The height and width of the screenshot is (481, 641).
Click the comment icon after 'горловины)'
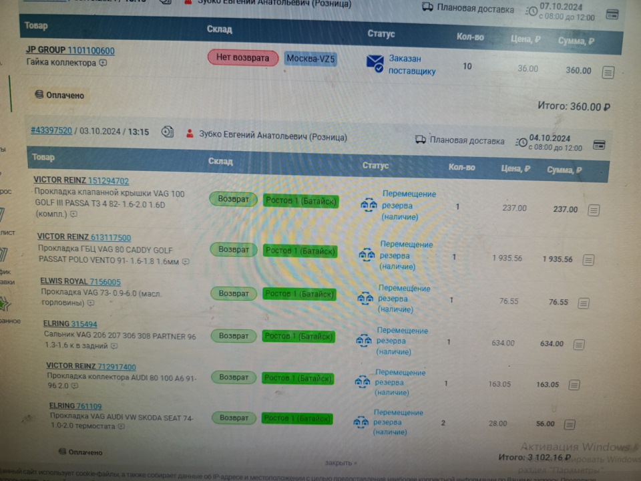(x=91, y=303)
